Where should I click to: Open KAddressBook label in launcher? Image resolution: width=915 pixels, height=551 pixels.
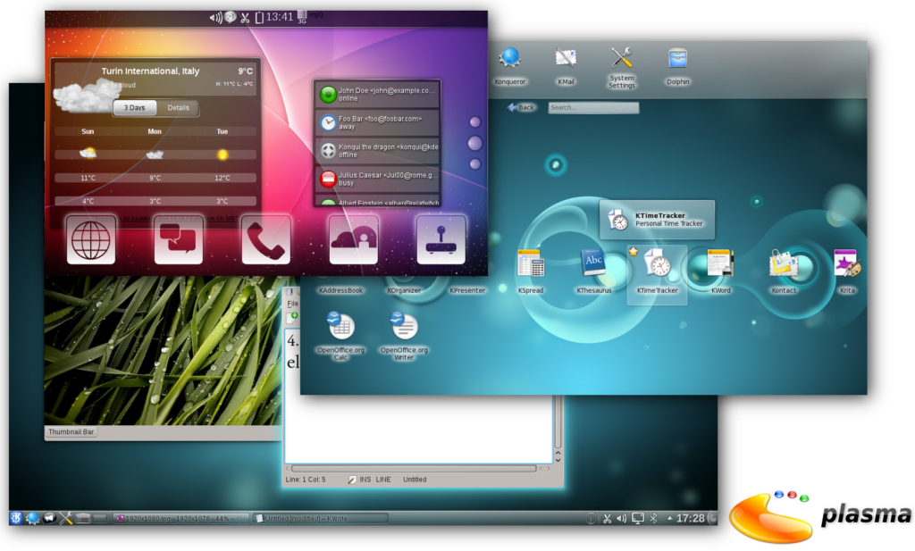coord(340,290)
